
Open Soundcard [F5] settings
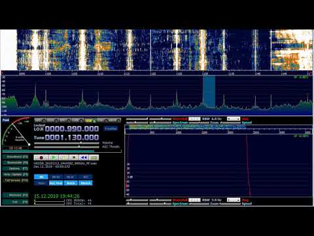16,157
